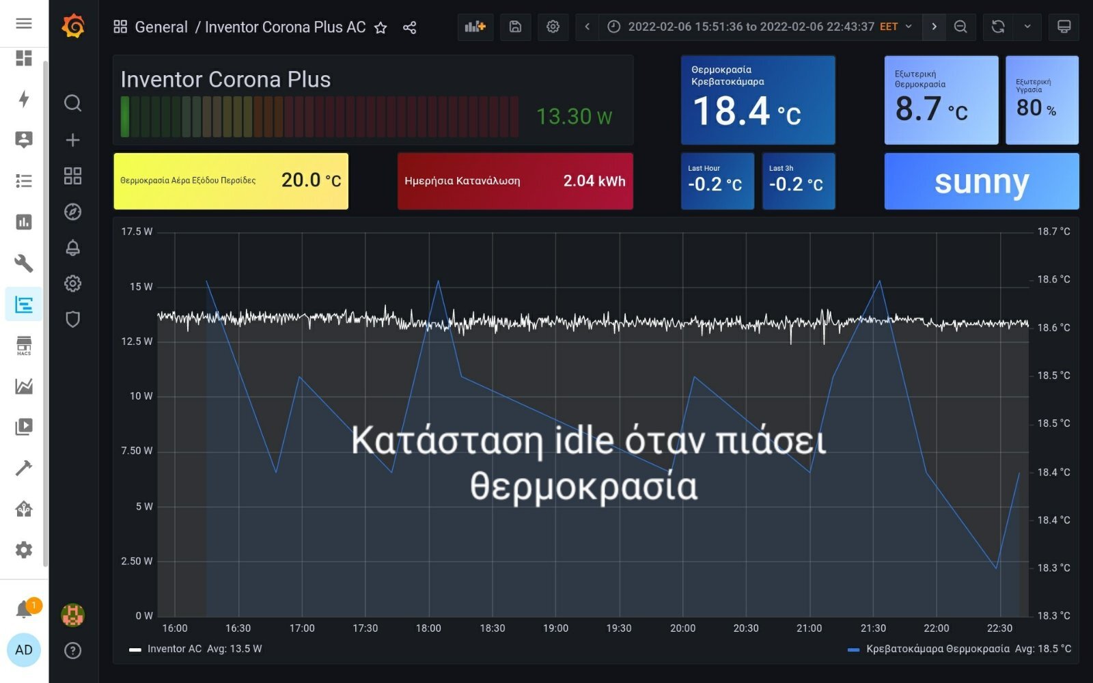Save the dashboard with floppy icon

tap(516, 27)
